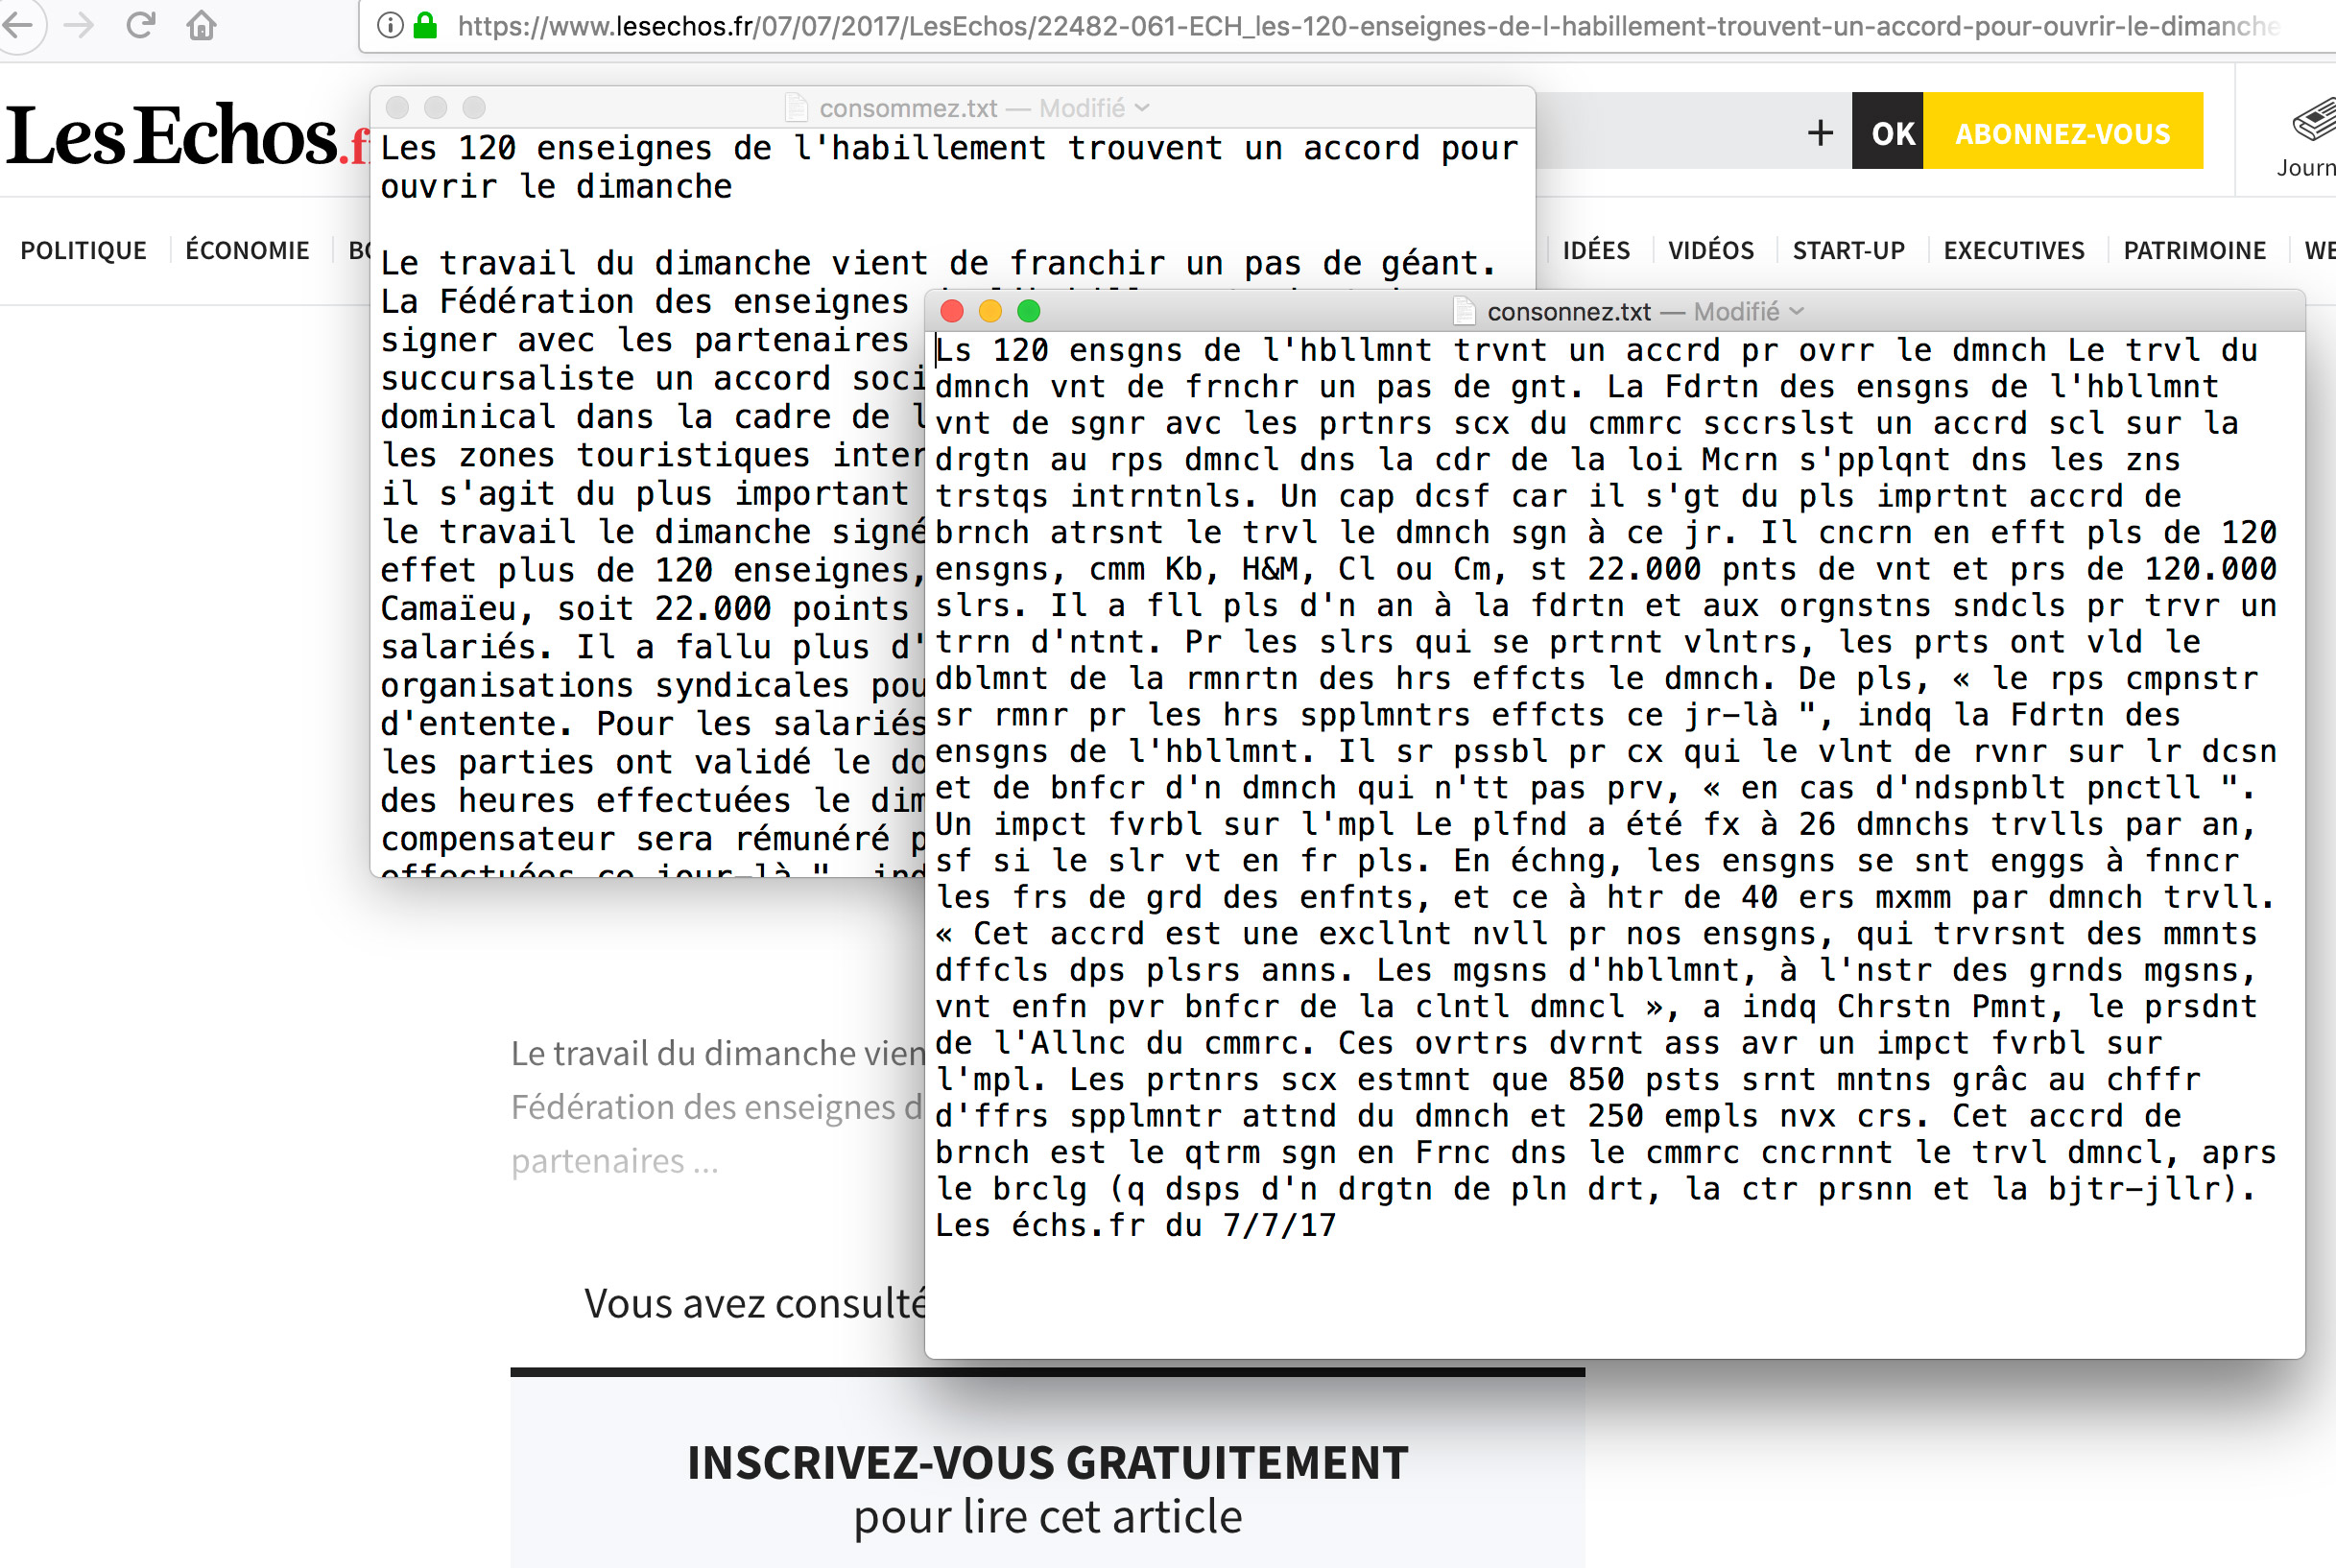Minimize consonnez.txt with the yellow button
The width and height of the screenshot is (2336, 1568).
(990, 311)
